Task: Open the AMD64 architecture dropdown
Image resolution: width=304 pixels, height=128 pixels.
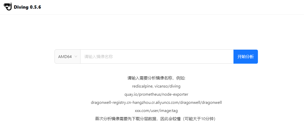Action: pos(67,56)
